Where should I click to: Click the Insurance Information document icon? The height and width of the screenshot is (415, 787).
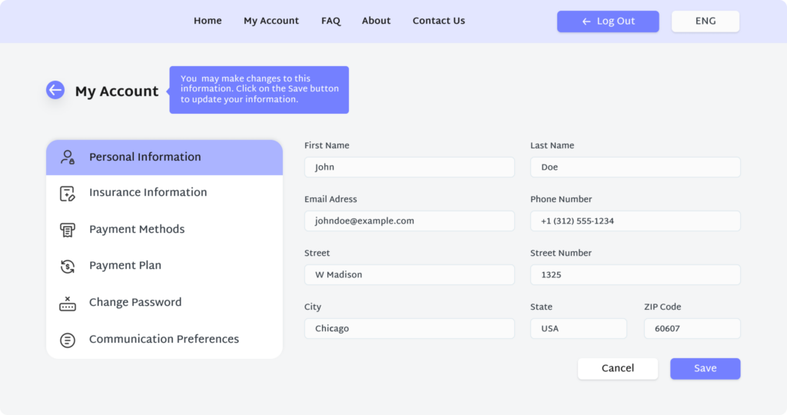pyautogui.click(x=68, y=194)
